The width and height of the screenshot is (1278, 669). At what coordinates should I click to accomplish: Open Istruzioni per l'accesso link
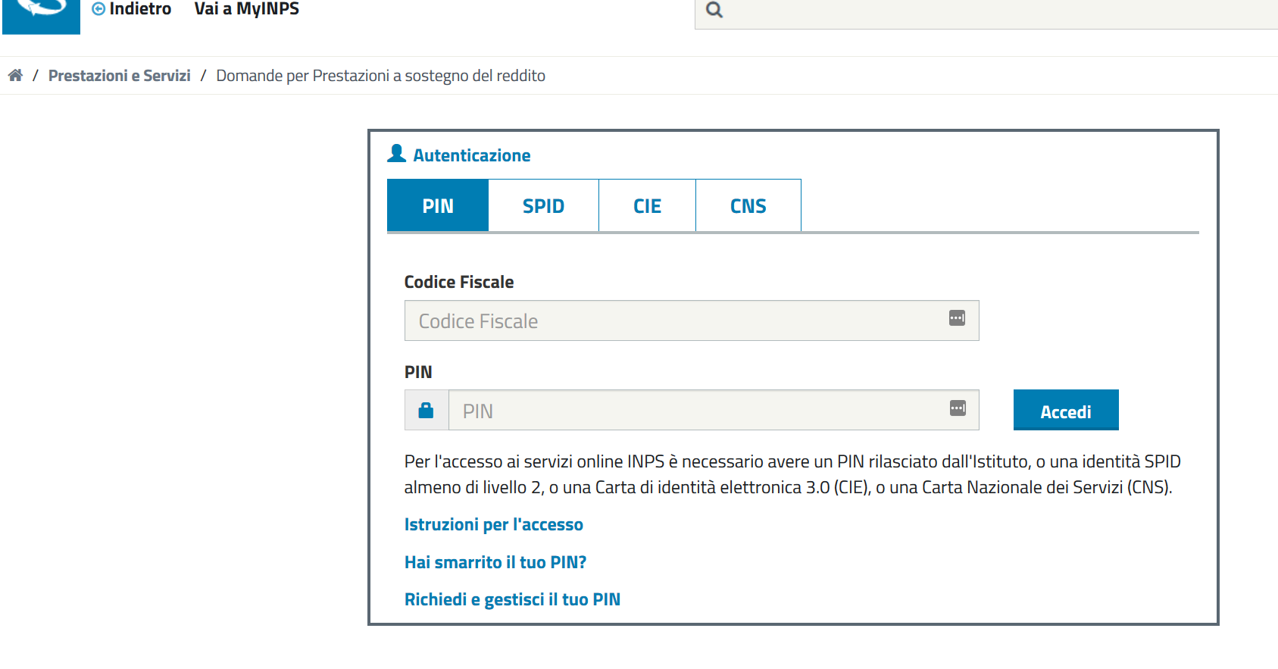493,524
